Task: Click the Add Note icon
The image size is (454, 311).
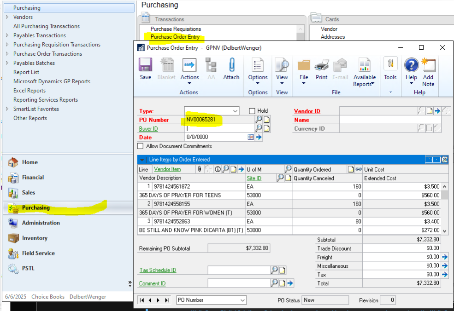Action: [428, 65]
